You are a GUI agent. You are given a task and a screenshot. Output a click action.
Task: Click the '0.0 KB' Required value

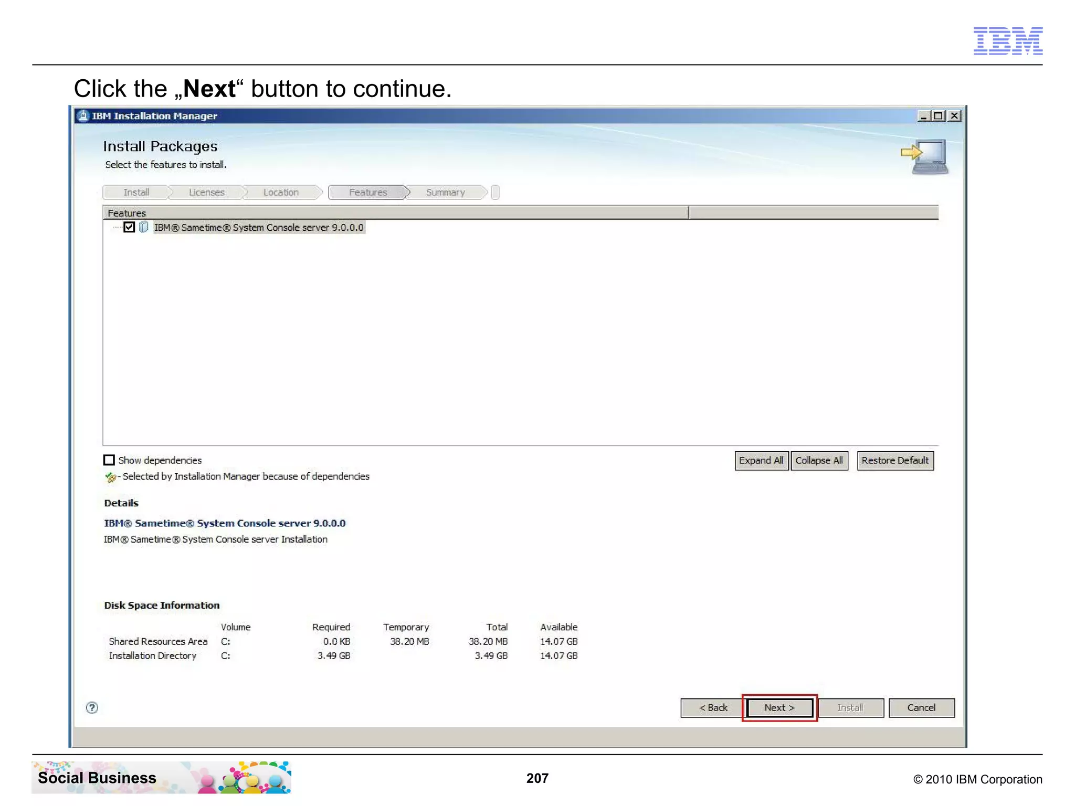pyautogui.click(x=336, y=641)
